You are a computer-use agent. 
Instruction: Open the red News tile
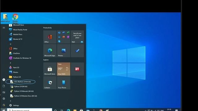(x=77, y=69)
